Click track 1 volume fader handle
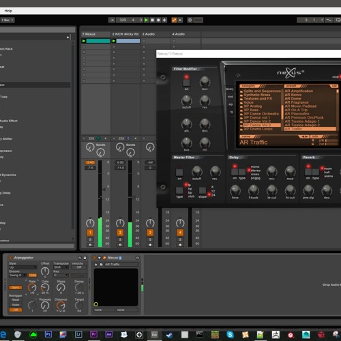This screenshot has height=341, width=341. pyautogui.click(x=104, y=189)
